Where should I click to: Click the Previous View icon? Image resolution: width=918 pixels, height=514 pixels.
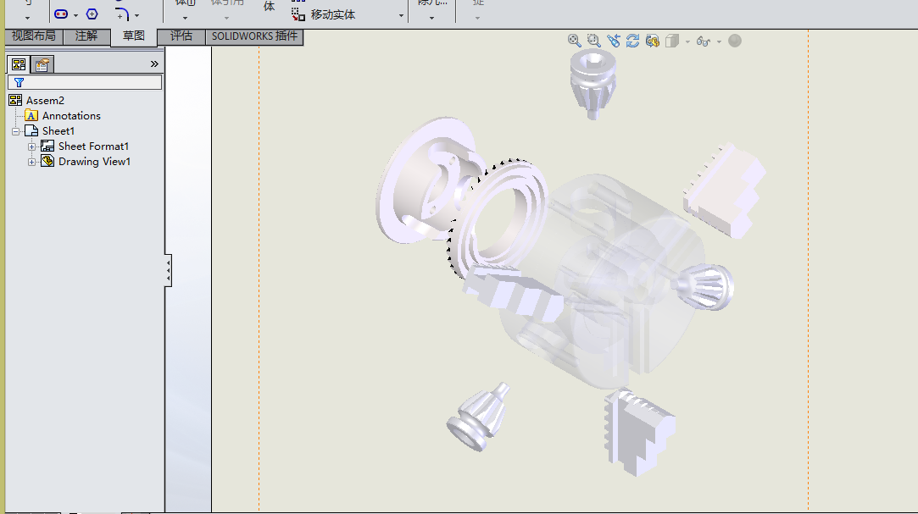(614, 41)
